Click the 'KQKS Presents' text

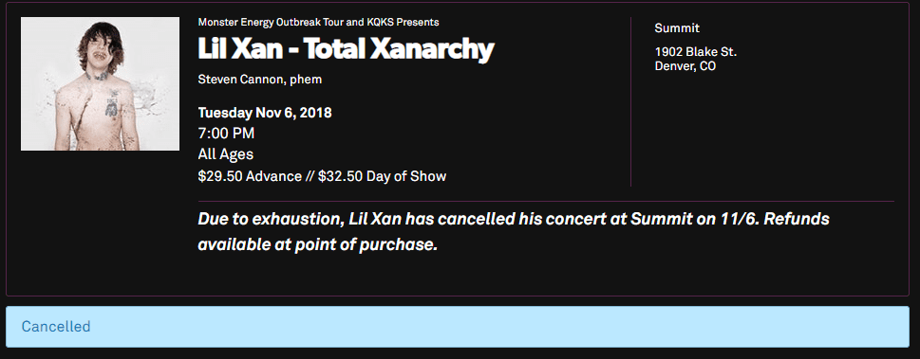404,22
